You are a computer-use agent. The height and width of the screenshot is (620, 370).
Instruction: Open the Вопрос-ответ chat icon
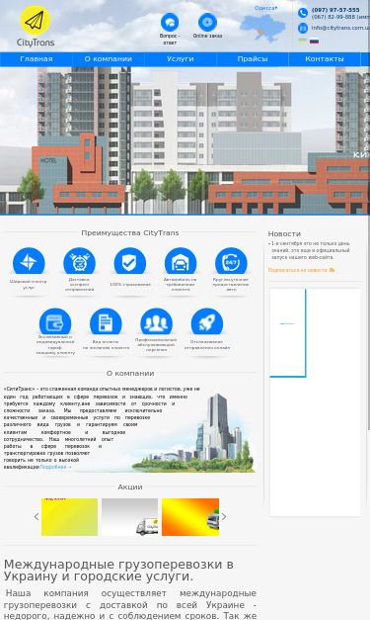pos(170,22)
